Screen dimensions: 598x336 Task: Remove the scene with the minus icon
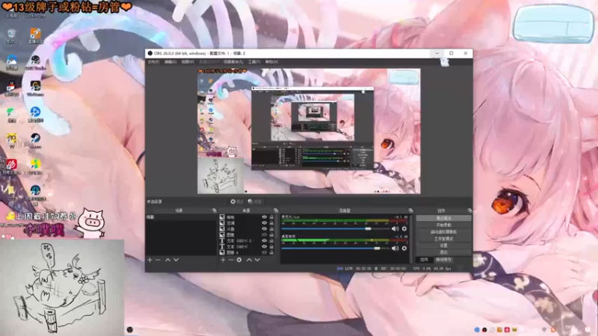pos(158,260)
